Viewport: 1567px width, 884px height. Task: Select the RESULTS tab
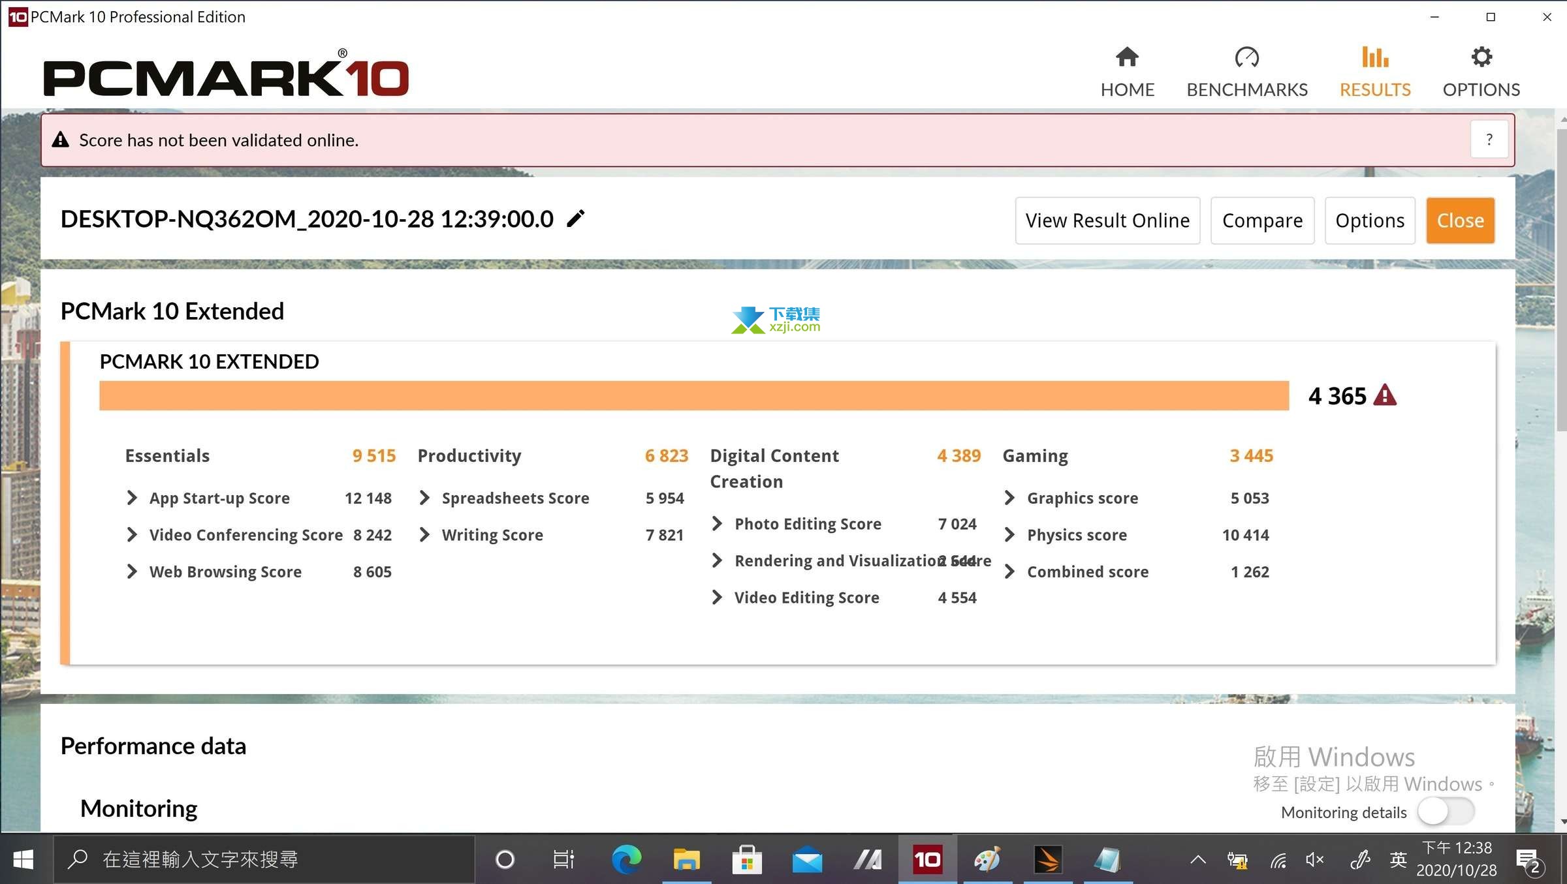point(1375,72)
